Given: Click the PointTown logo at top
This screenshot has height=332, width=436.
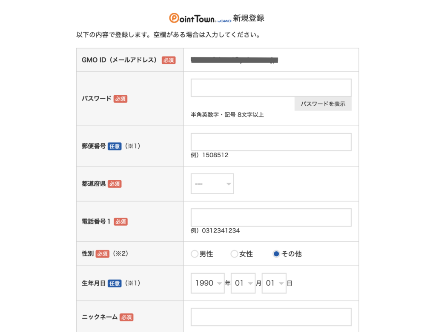Looking at the screenshot, I should tap(200, 18).
